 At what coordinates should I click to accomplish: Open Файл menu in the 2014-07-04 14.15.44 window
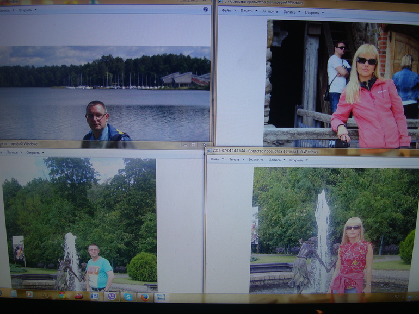pyautogui.click(x=216, y=159)
